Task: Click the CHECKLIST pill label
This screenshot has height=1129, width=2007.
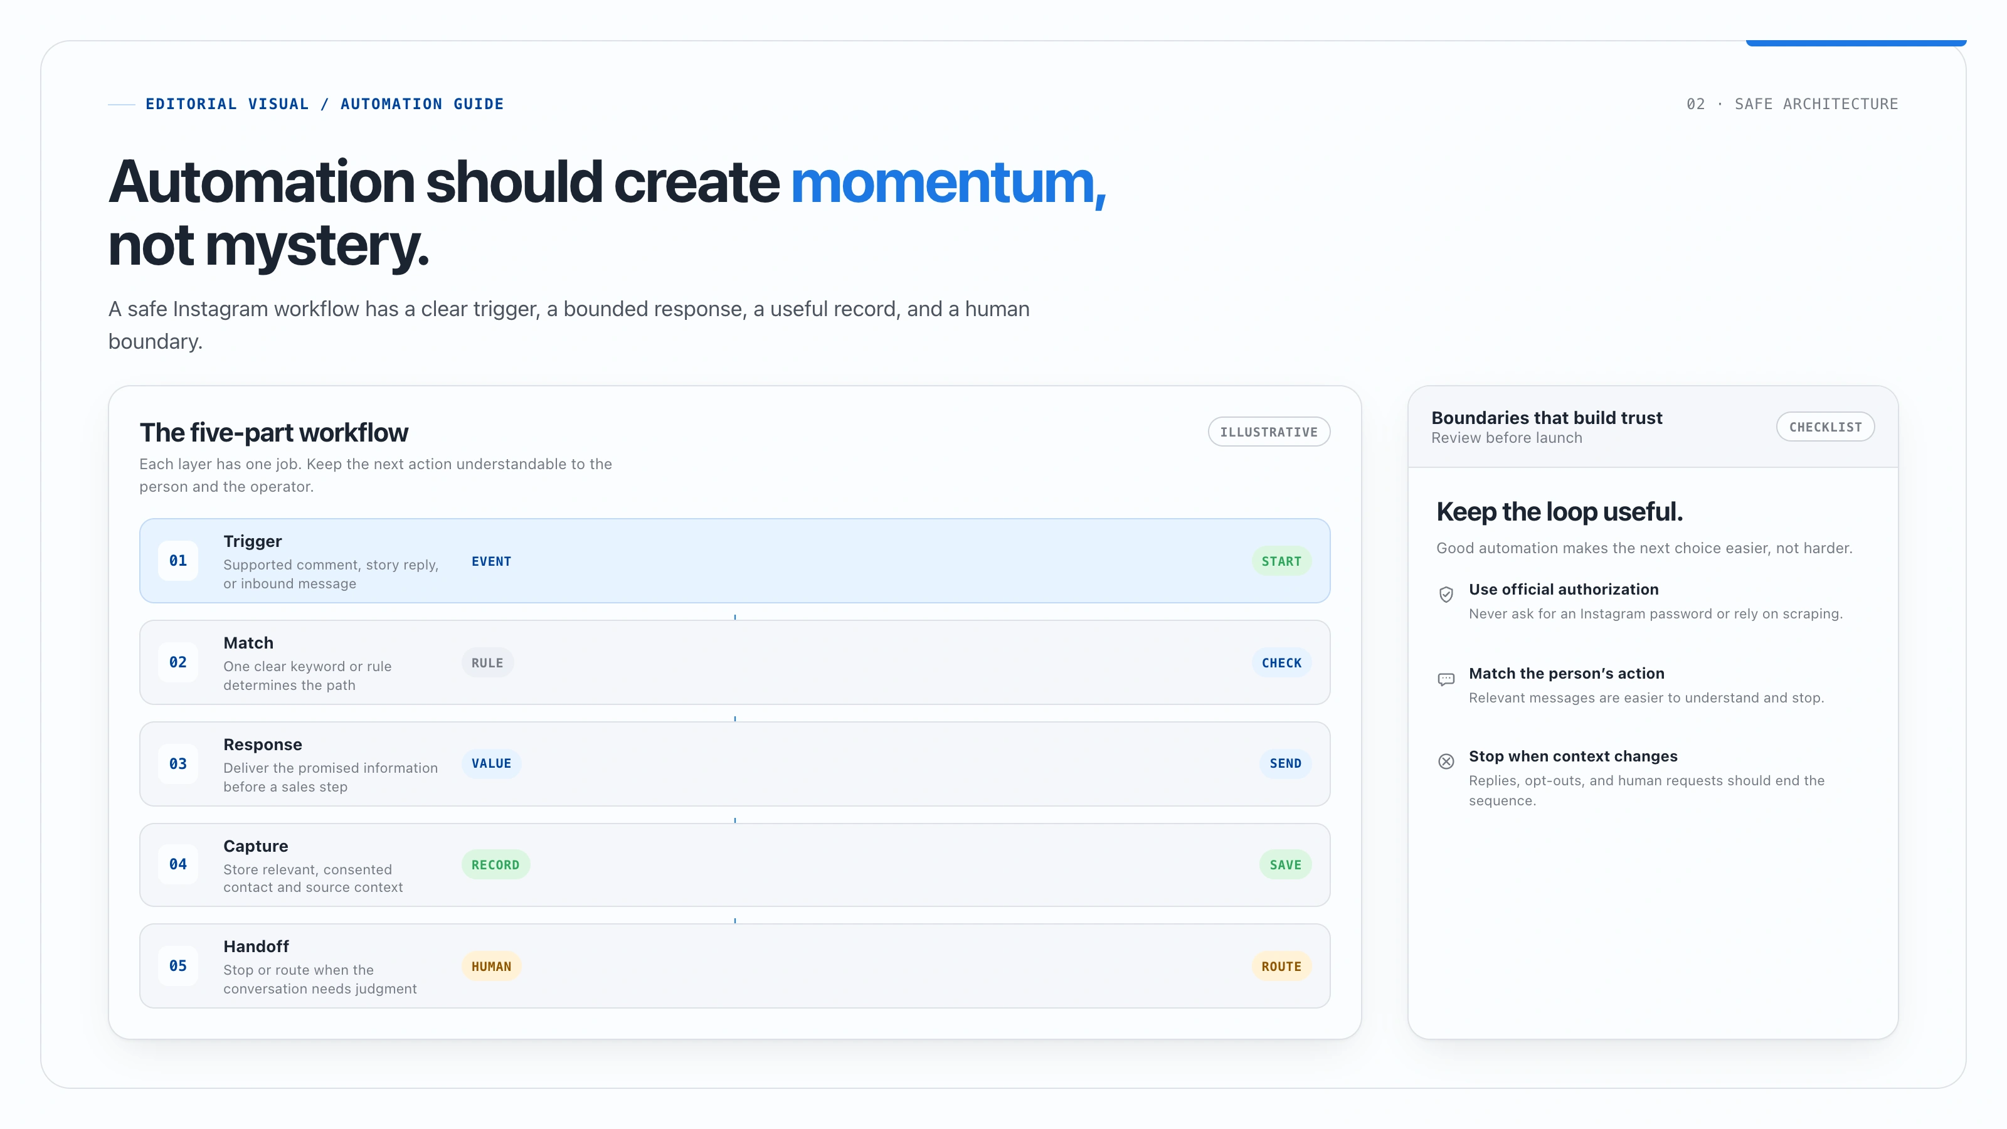Action: click(1824, 427)
